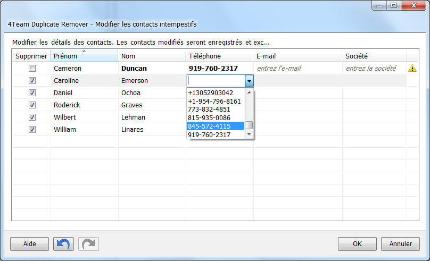Check the delete box for Cameron
Image resolution: width=430 pixels, height=261 pixels.
(x=32, y=69)
